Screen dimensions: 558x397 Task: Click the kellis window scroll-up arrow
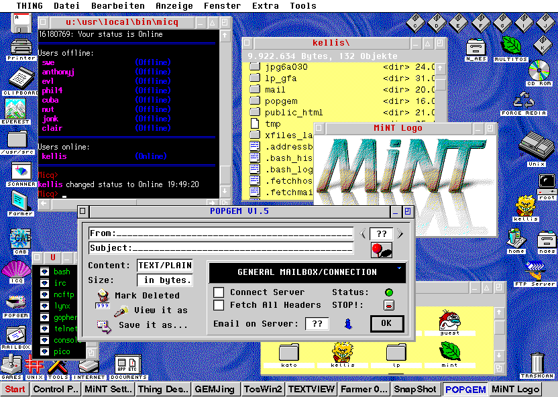pyautogui.click(x=440, y=68)
